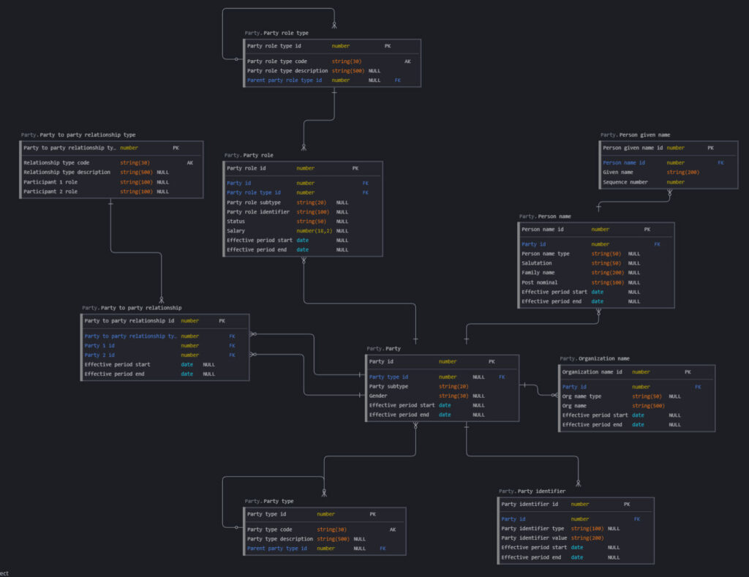Select Party role identifier row
The image size is (749, 577).
click(x=258, y=211)
